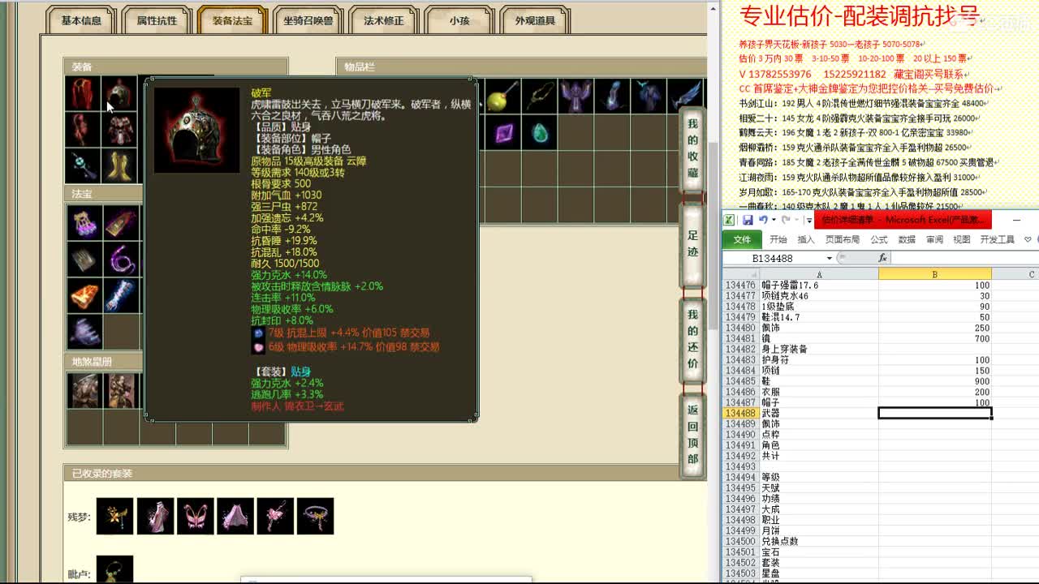Select the golden boots equipment slot
The image size is (1039, 584).
coord(119,165)
